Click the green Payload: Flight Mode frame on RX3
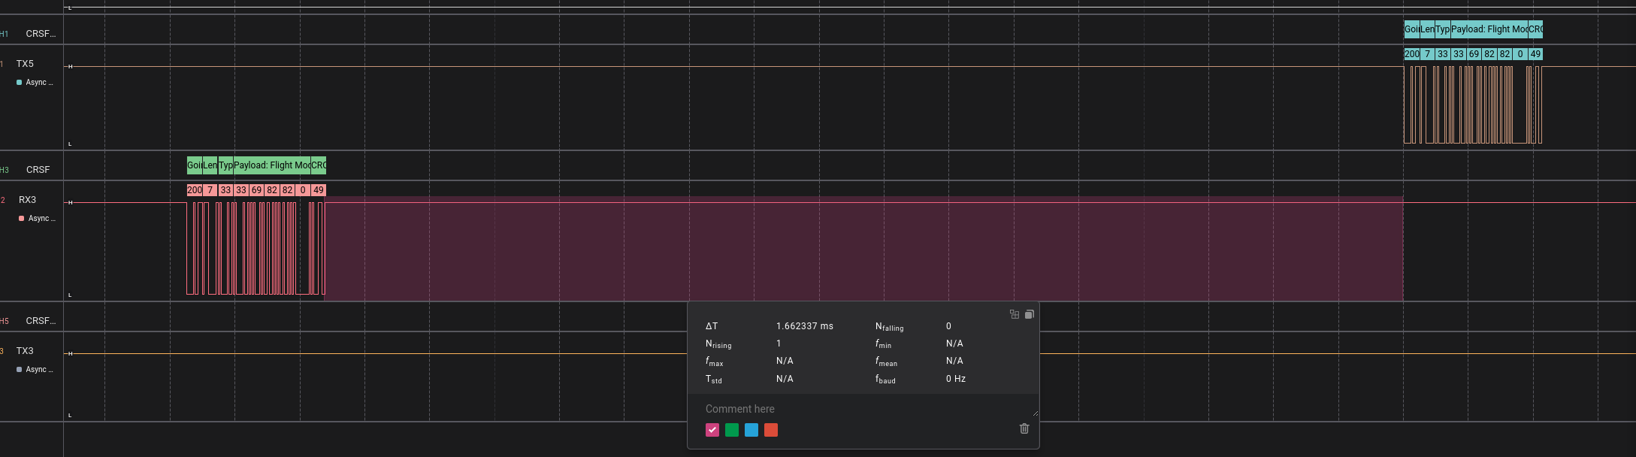This screenshot has width=1636, height=457. click(x=271, y=165)
